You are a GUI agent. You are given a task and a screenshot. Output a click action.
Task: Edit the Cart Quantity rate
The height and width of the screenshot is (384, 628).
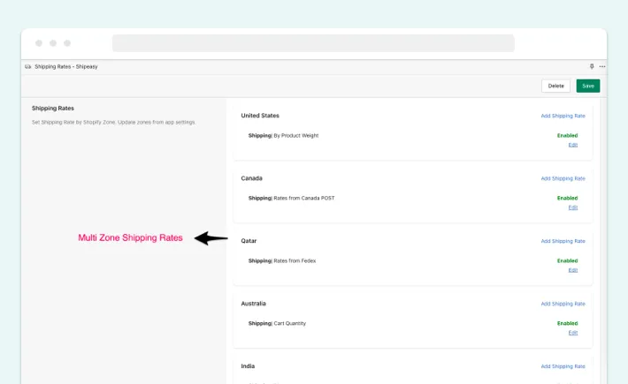pos(573,333)
